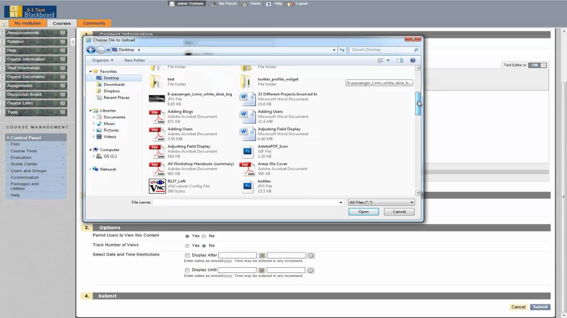Open the dialog's help question-mark icon

(x=413, y=60)
